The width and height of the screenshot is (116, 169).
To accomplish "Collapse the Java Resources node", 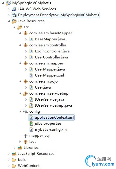I will pyautogui.click(x=9, y=21).
